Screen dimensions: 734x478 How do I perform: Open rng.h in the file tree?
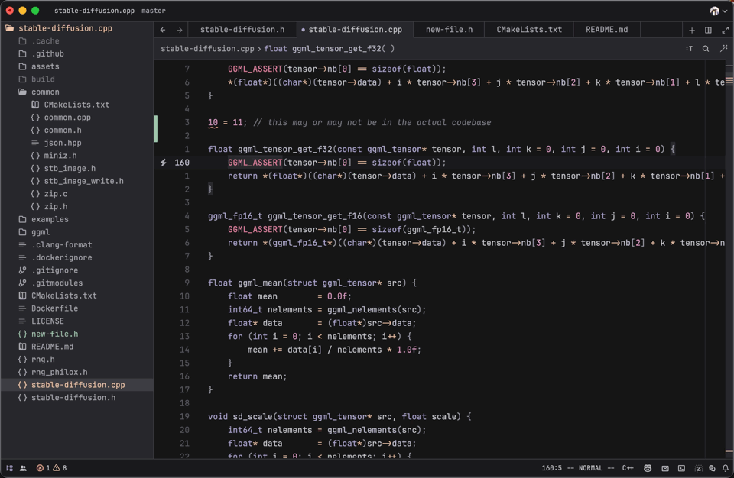pos(76,360)
